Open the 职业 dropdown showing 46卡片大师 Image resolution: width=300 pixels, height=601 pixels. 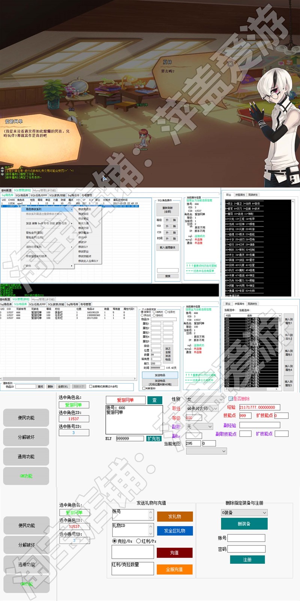click(202, 408)
